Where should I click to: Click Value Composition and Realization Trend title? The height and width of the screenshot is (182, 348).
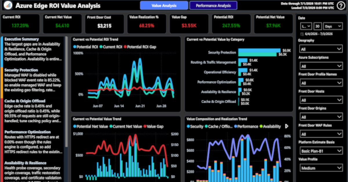217,119
